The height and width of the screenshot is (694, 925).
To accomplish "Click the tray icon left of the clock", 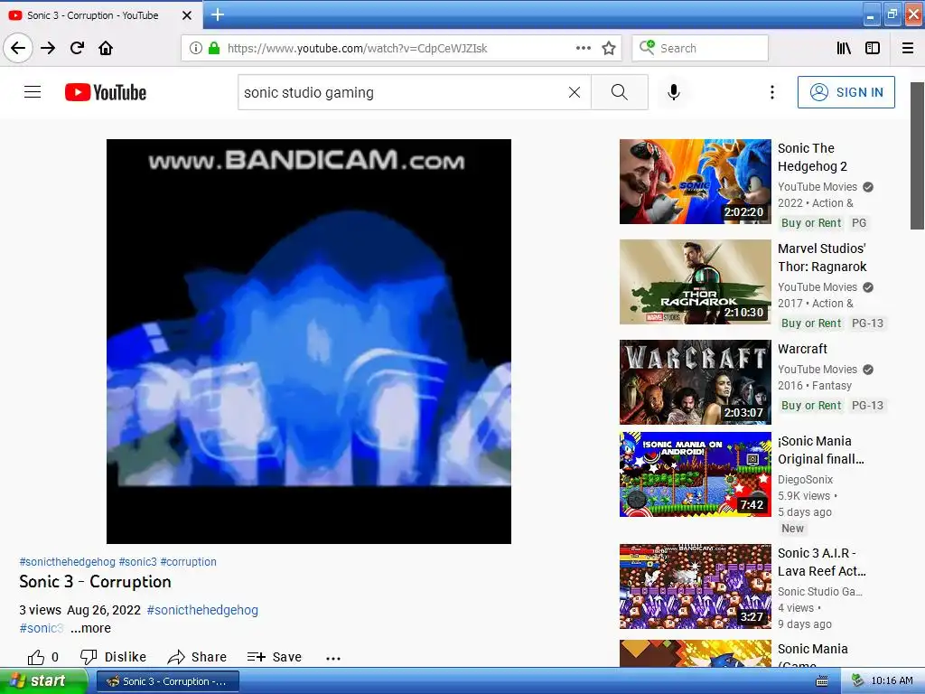I will pyautogui.click(x=857, y=681).
